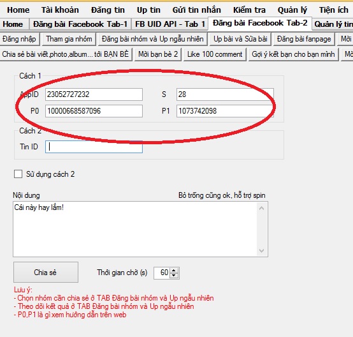Click the Nội dung scrollbar down arrow
The width and height of the screenshot is (353, 337).
click(x=262, y=251)
